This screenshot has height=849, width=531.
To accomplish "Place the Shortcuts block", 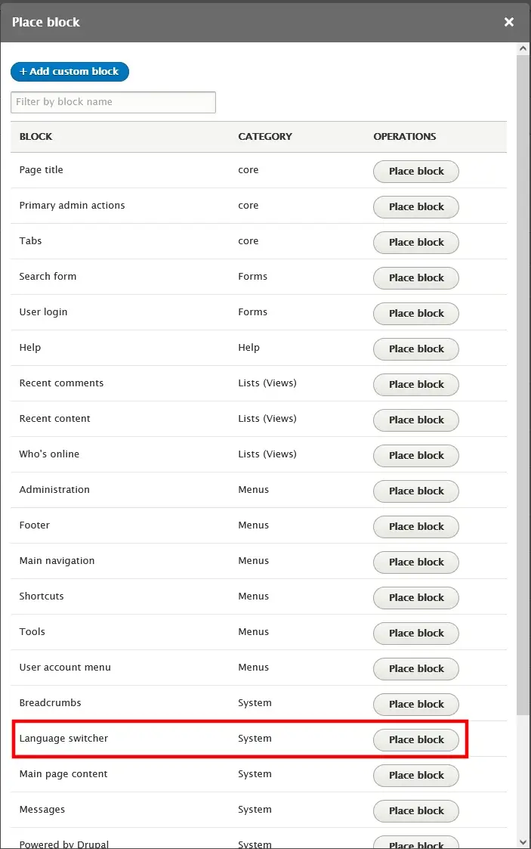I will coord(416,598).
